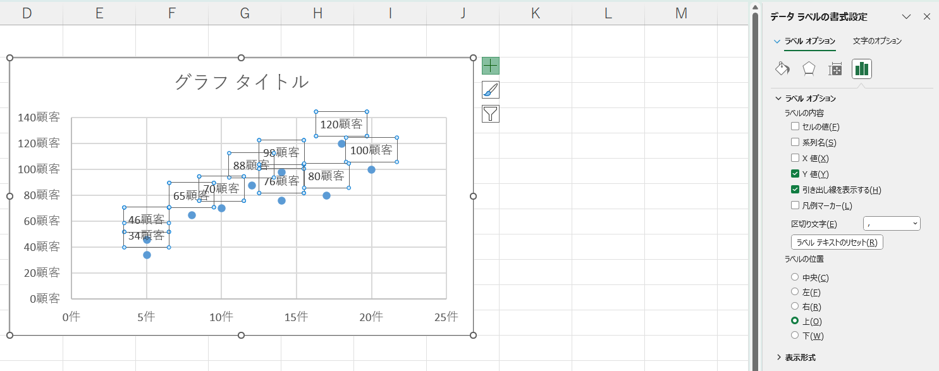This screenshot has height=371, width=939.
Task: Close the データ ラベルの書式設定 pane
Action: click(x=927, y=17)
